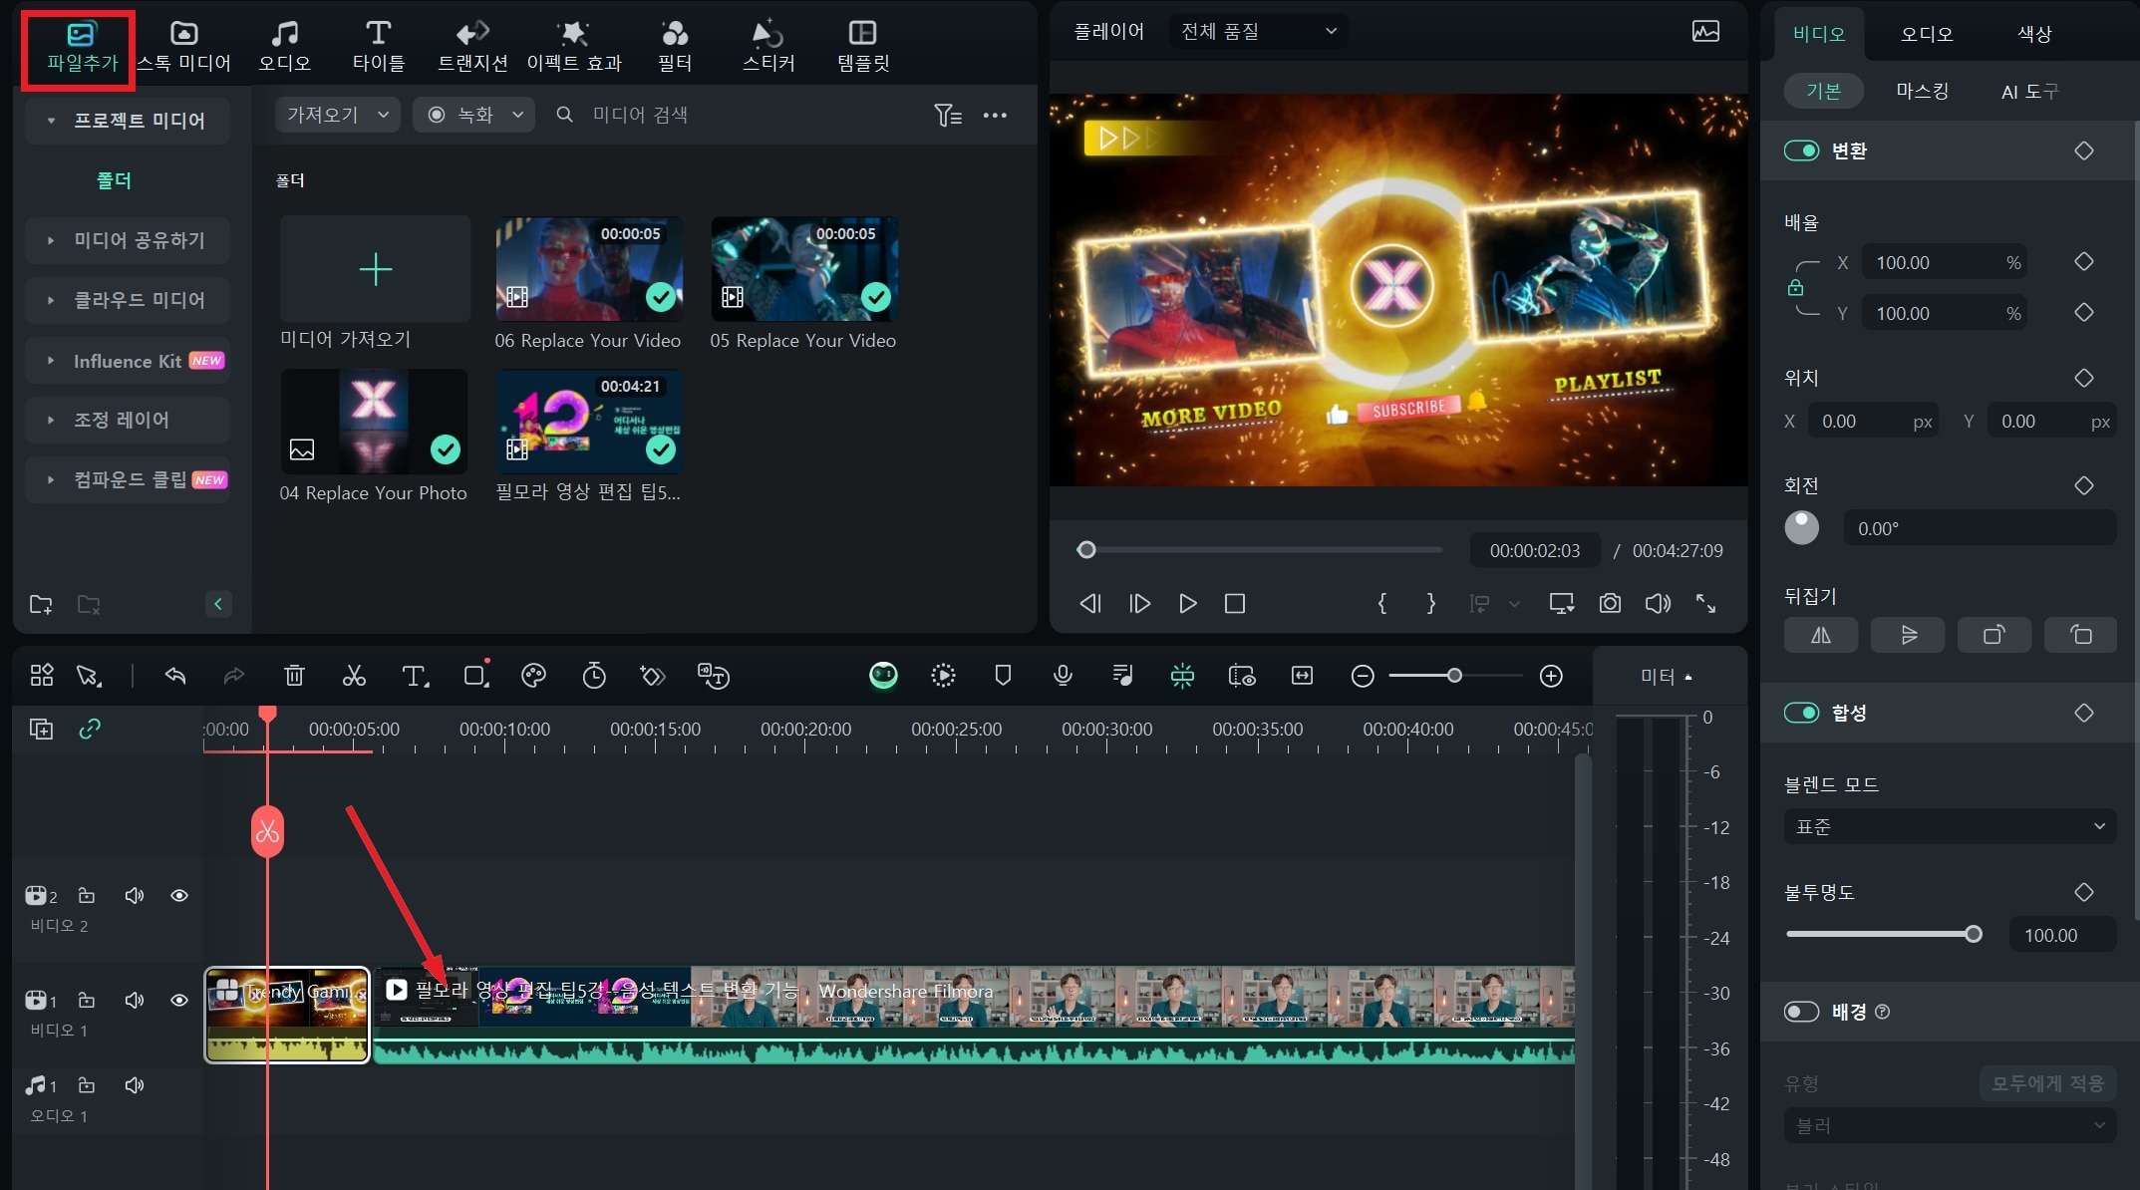Undo last action in timeline toolbar

click(175, 677)
